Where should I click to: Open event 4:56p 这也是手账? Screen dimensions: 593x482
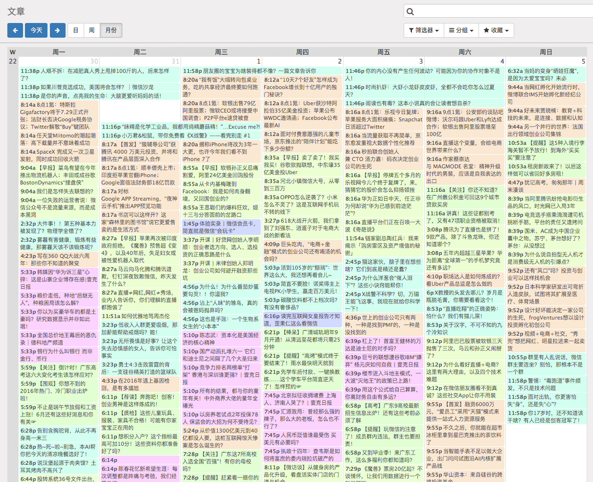pos(221,322)
